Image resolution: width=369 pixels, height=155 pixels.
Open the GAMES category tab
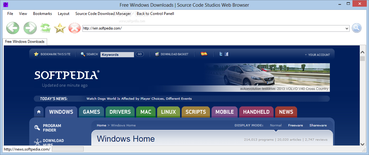click(x=92, y=112)
